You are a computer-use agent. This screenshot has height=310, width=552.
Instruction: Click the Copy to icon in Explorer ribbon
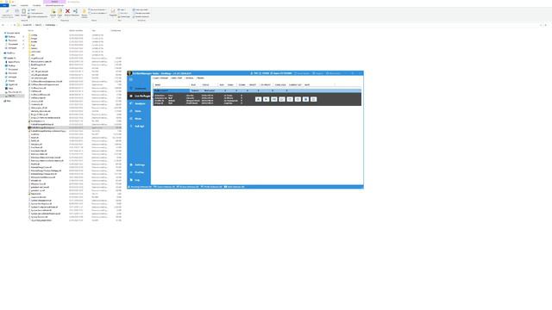tap(60, 11)
